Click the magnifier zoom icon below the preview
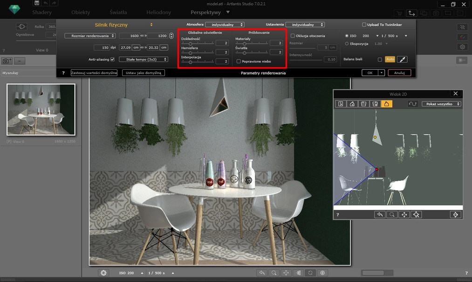This screenshot has width=472, height=282. [274, 273]
